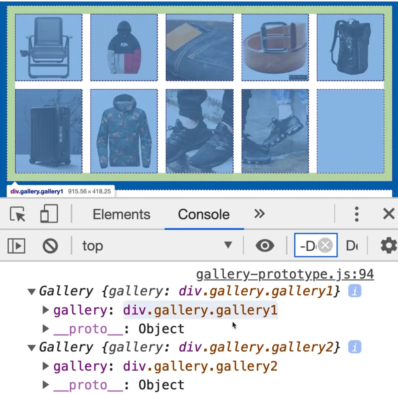This screenshot has width=398, height=394.
Task: Open DevTools settings gear
Action: click(388, 246)
